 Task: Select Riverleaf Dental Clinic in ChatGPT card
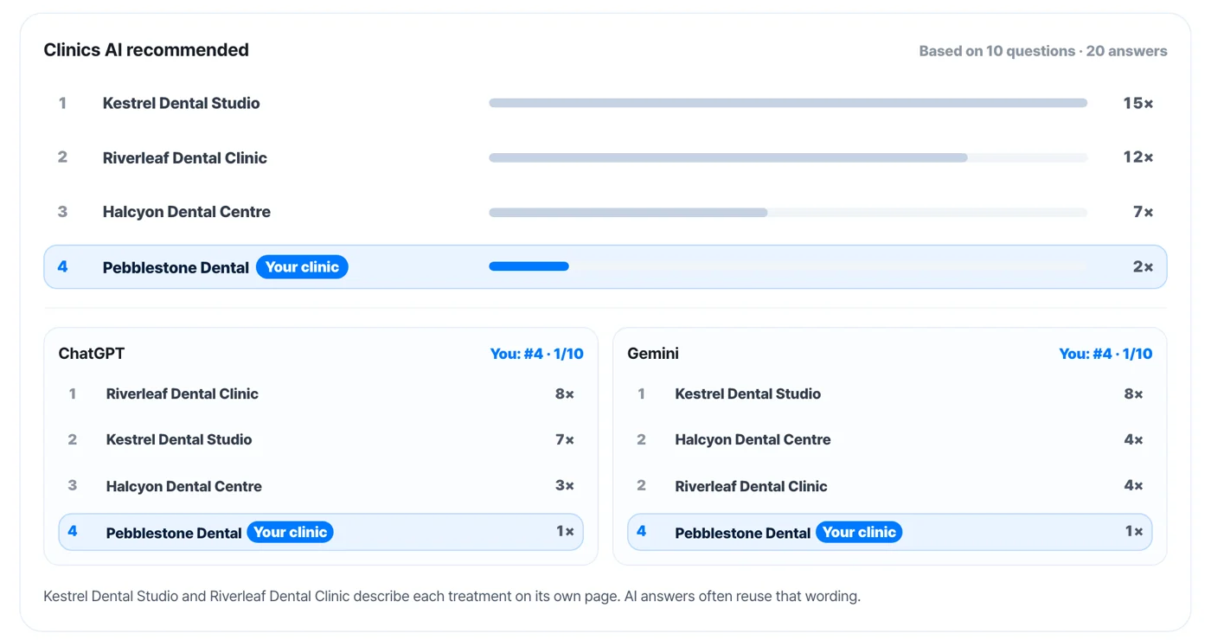(x=321, y=394)
